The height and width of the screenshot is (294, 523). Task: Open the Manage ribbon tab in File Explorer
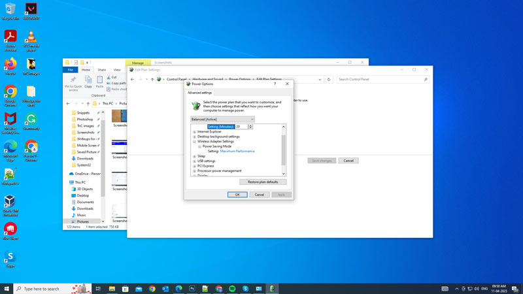click(138, 63)
